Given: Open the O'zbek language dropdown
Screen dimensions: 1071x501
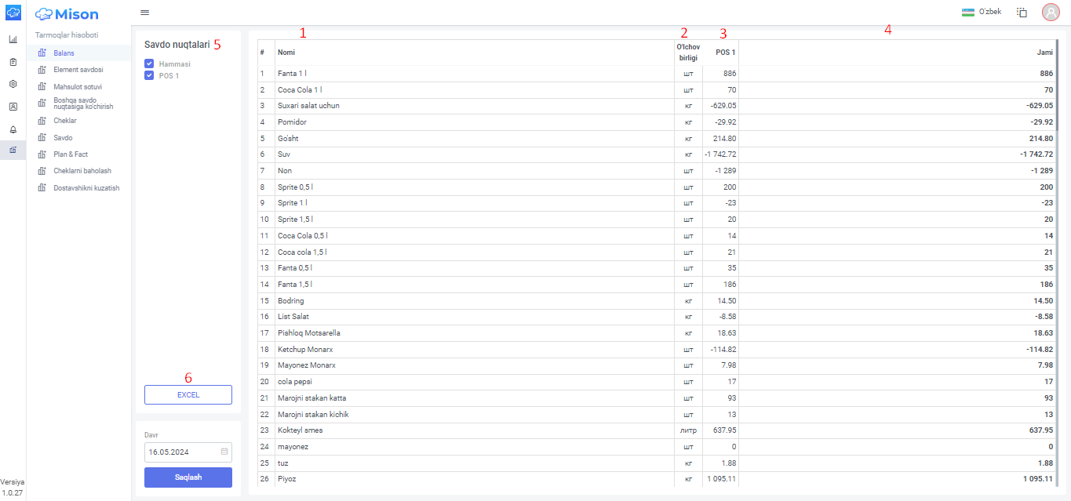Looking at the screenshot, I should 982,13.
